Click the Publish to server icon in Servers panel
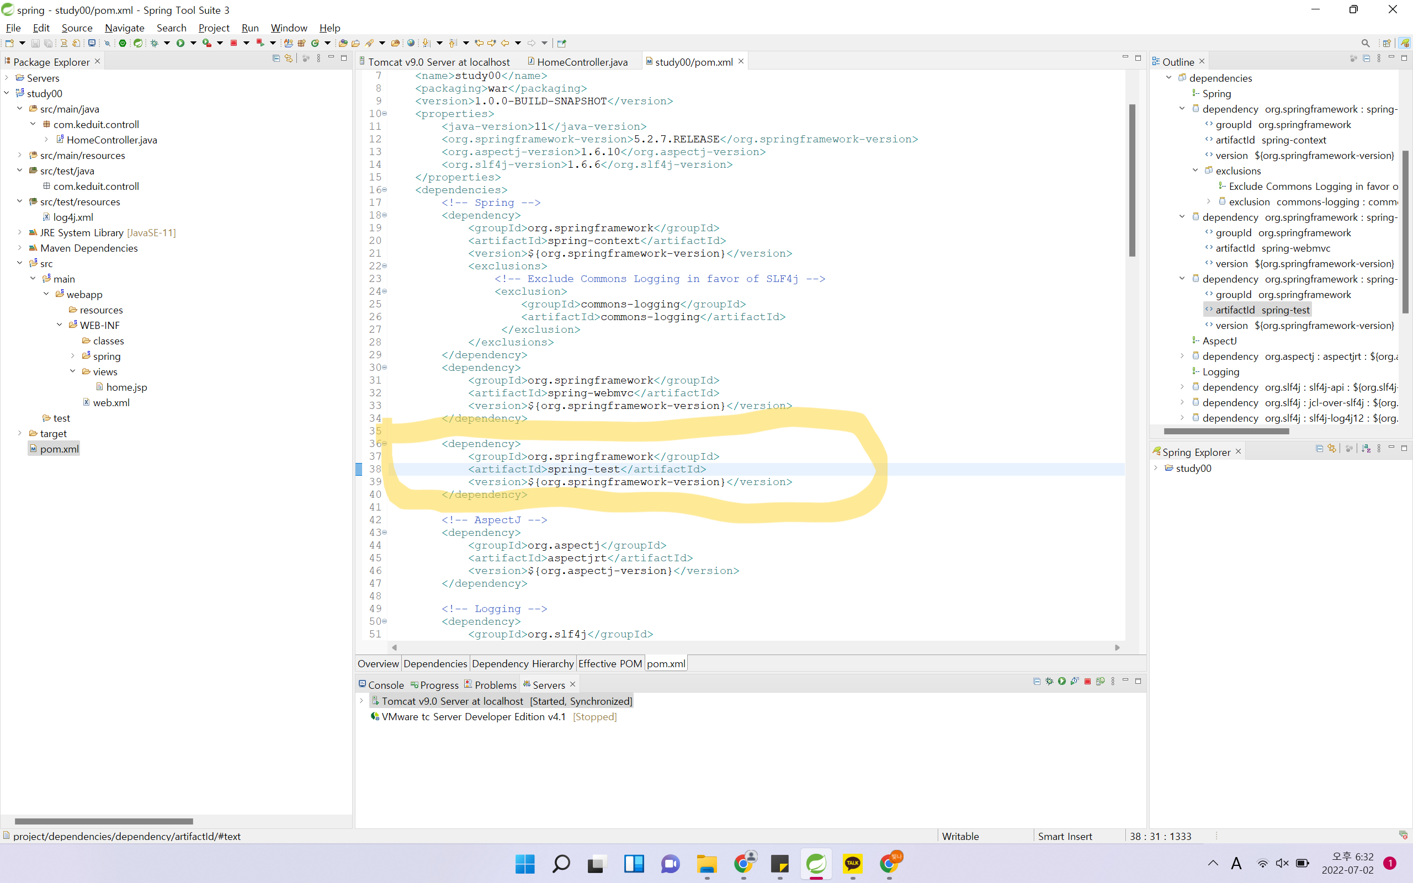Image resolution: width=1413 pixels, height=883 pixels. tap(1100, 682)
